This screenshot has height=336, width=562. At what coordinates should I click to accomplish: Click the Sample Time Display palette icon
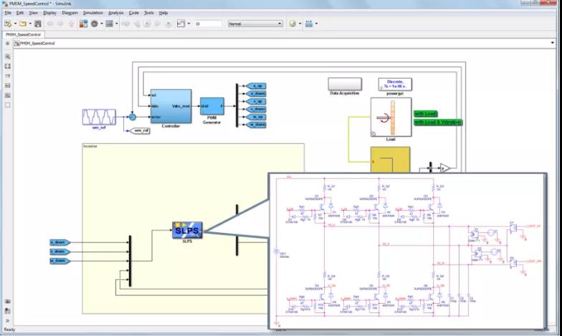tap(7, 76)
